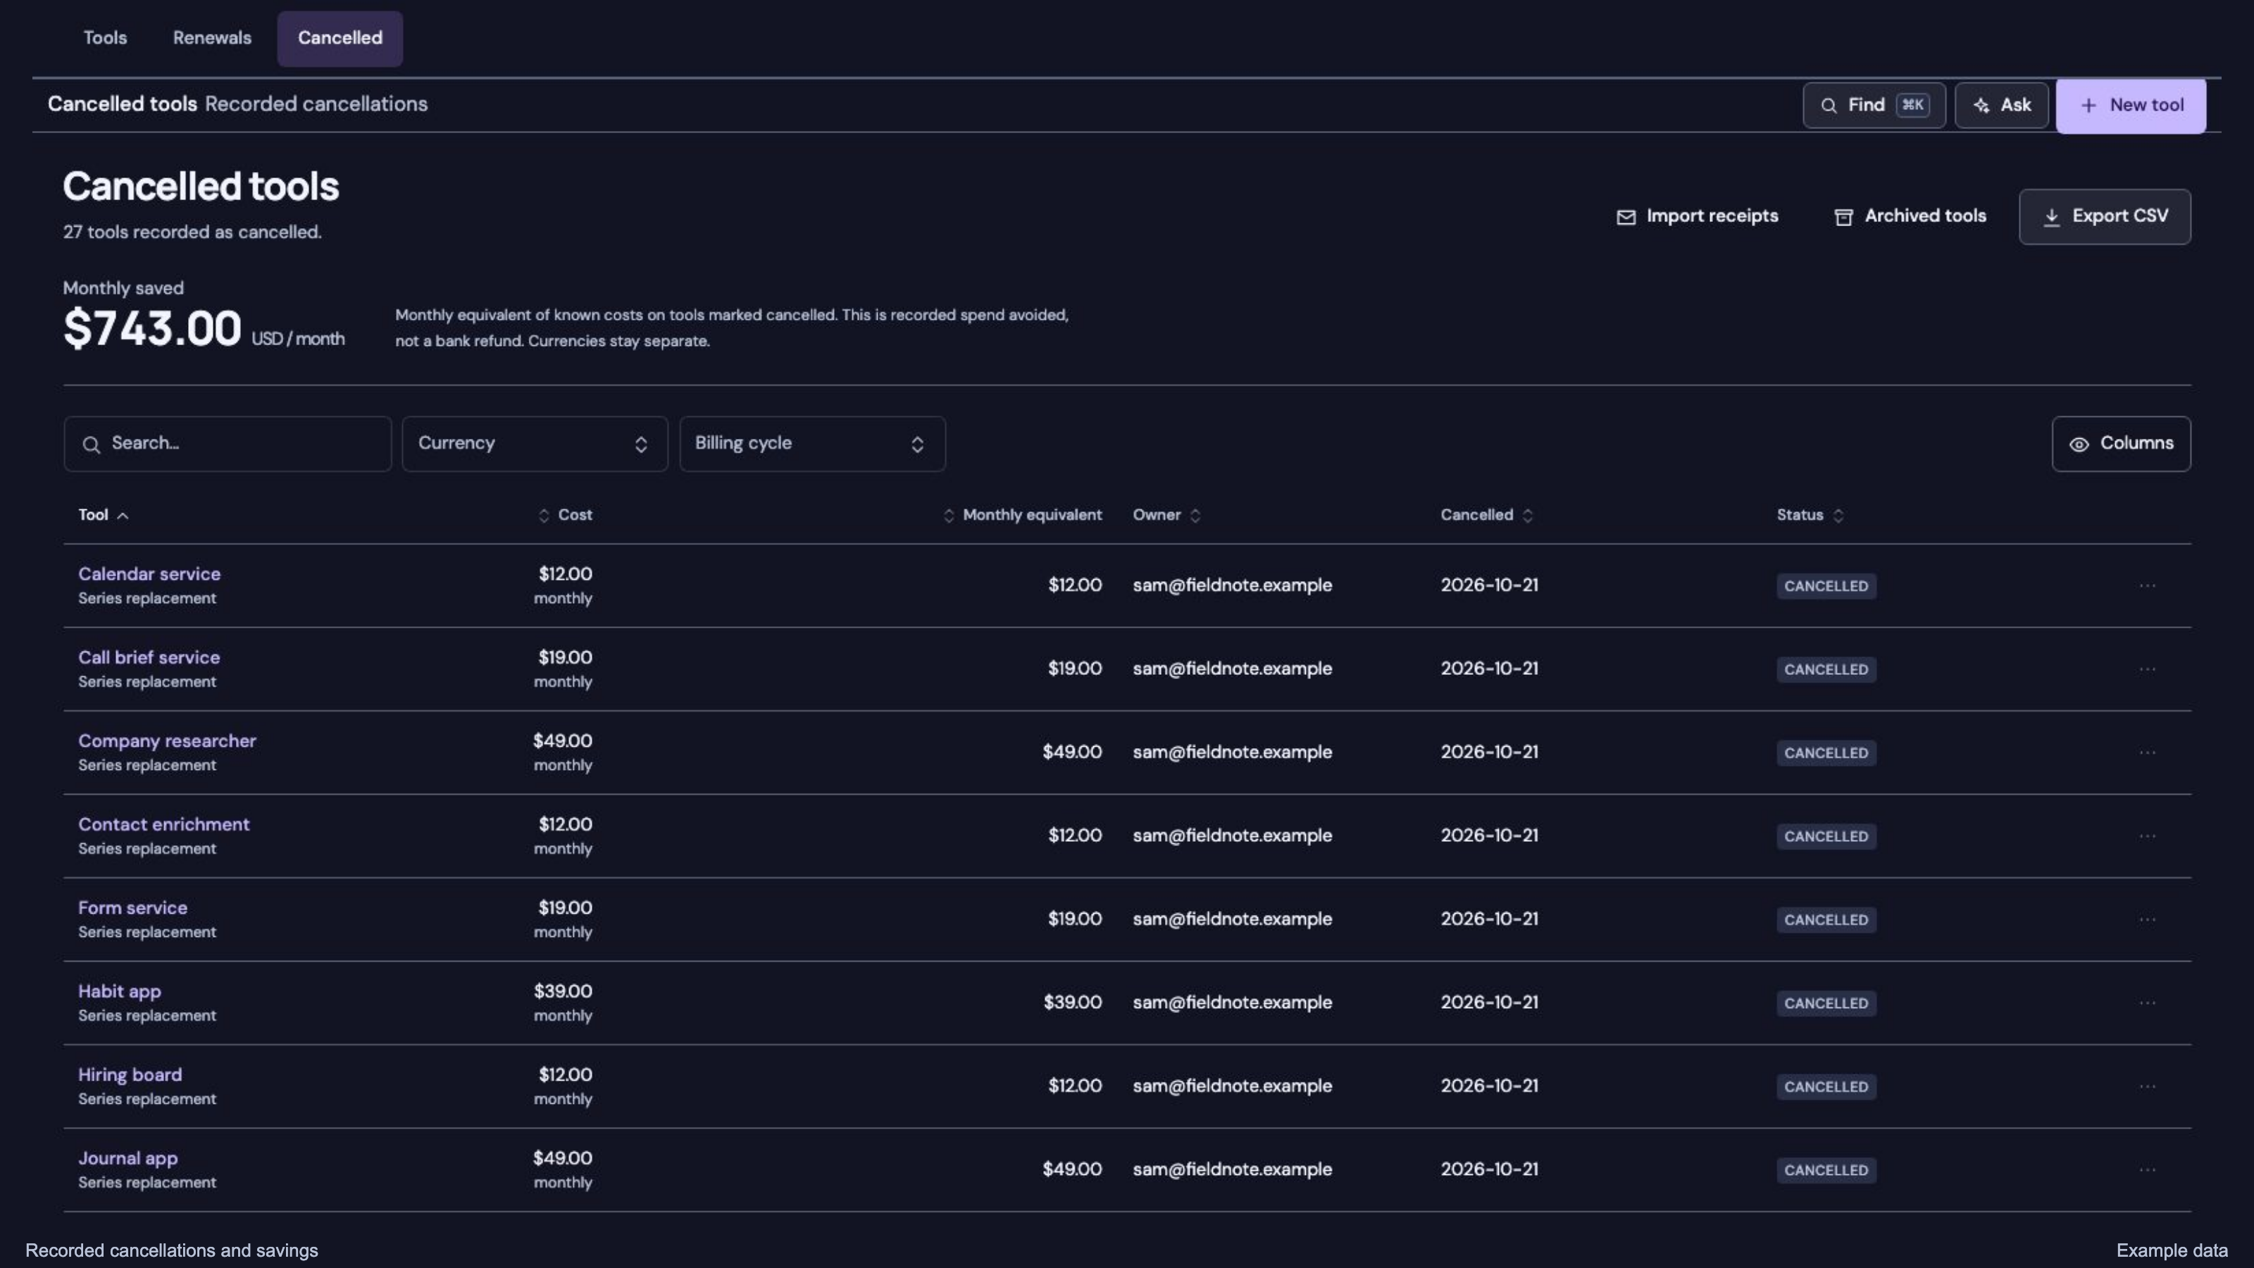The width and height of the screenshot is (2254, 1268).
Task: Open the Billing cycle filter dropdown
Action: pos(812,444)
